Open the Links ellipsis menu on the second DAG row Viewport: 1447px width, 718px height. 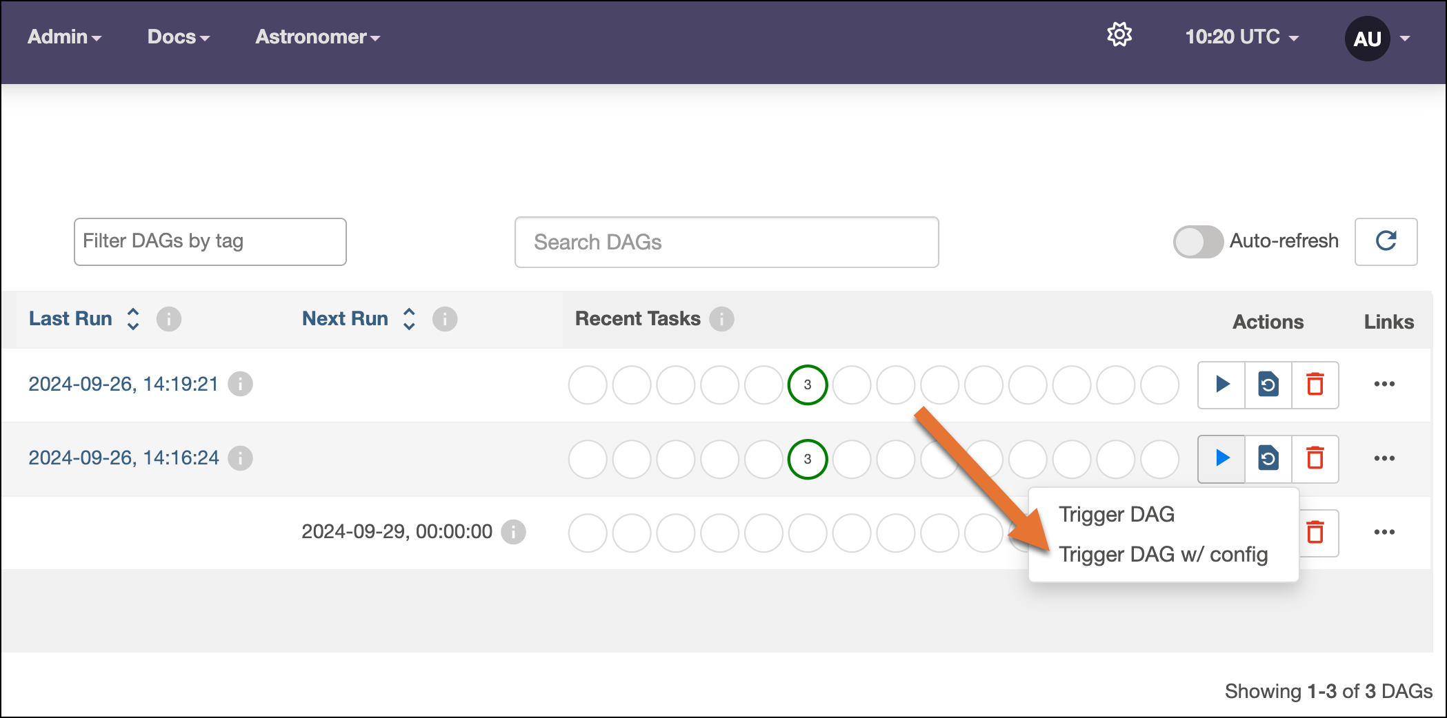pos(1384,458)
